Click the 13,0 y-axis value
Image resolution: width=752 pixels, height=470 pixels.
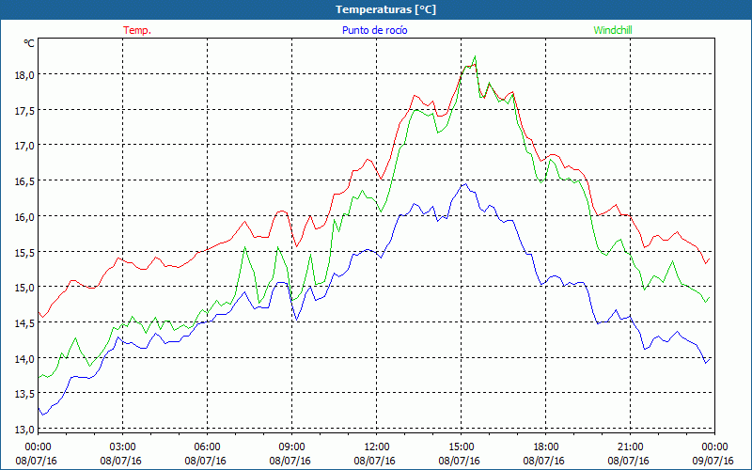pos(25,430)
